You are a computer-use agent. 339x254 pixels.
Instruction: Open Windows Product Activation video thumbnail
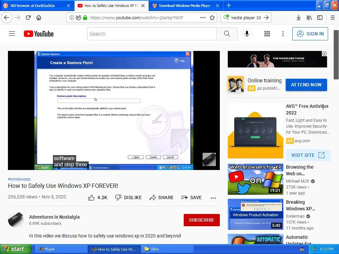pos(255,214)
